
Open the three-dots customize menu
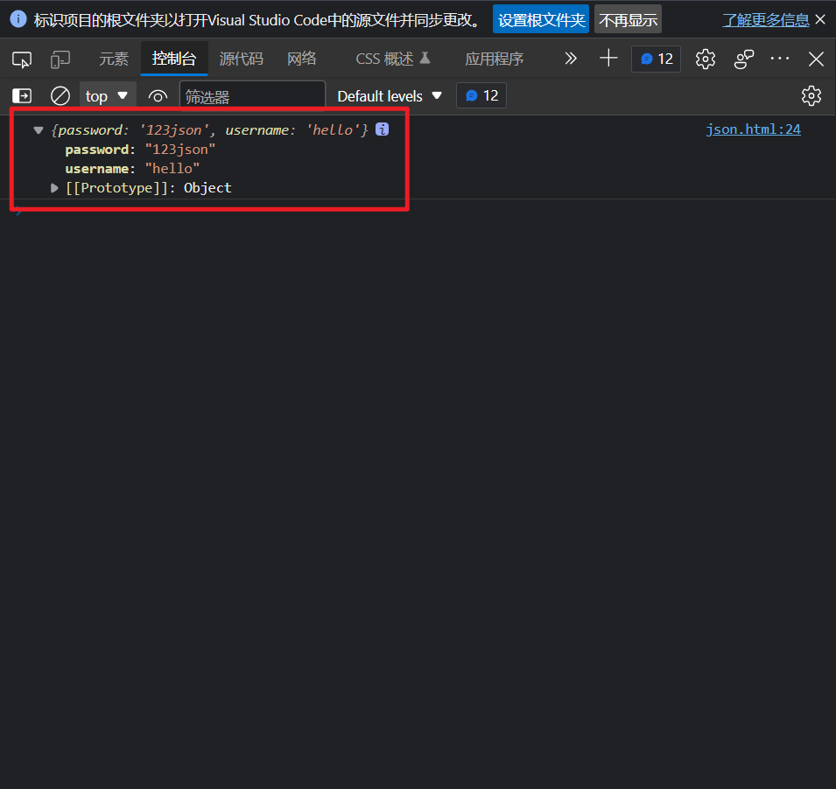click(x=779, y=59)
